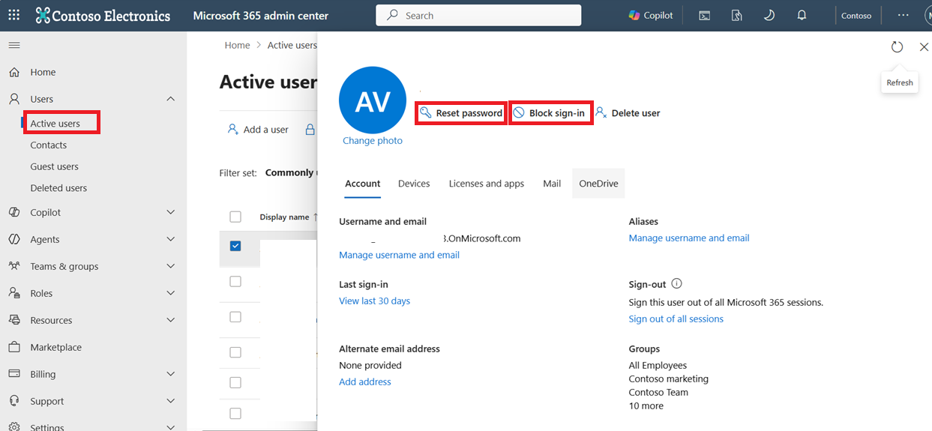The width and height of the screenshot is (932, 431).
Task: Select Contacts in sidebar
Action: [49, 145]
